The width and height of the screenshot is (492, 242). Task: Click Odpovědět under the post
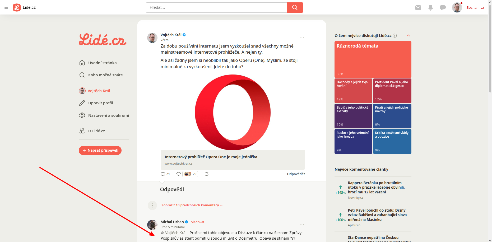pos(296,174)
